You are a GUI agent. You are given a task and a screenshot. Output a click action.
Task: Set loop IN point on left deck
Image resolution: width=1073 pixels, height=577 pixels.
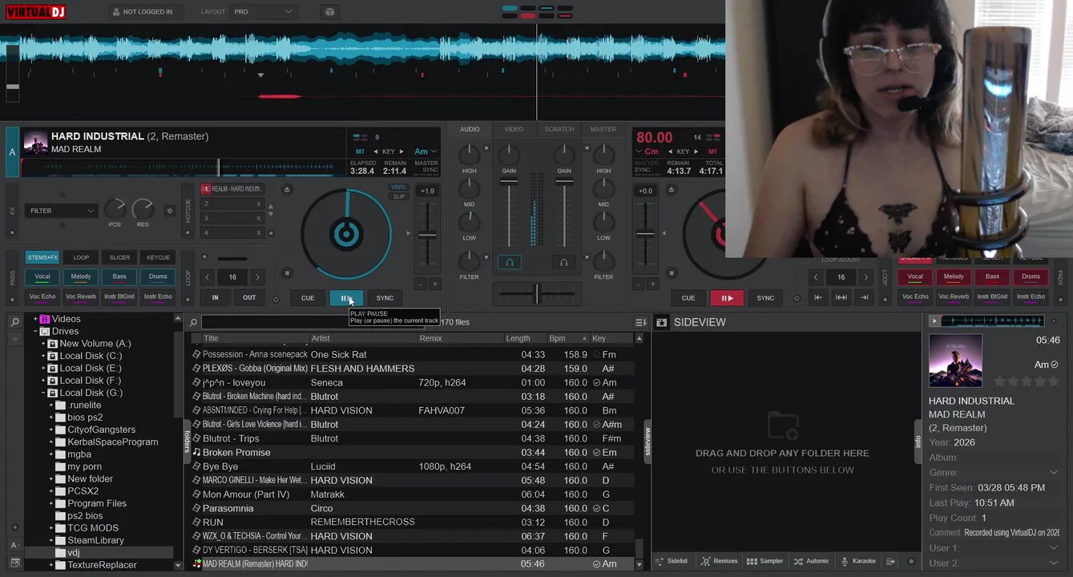215,297
